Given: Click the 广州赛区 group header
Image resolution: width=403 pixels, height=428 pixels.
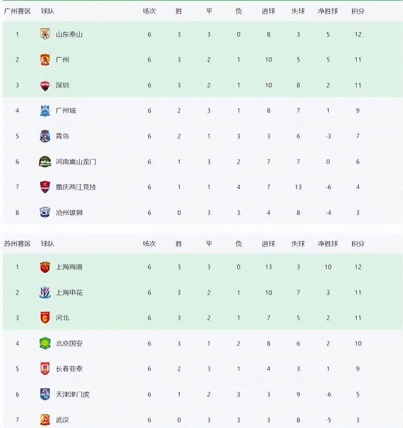Looking at the screenshot, I should point(17,11).
